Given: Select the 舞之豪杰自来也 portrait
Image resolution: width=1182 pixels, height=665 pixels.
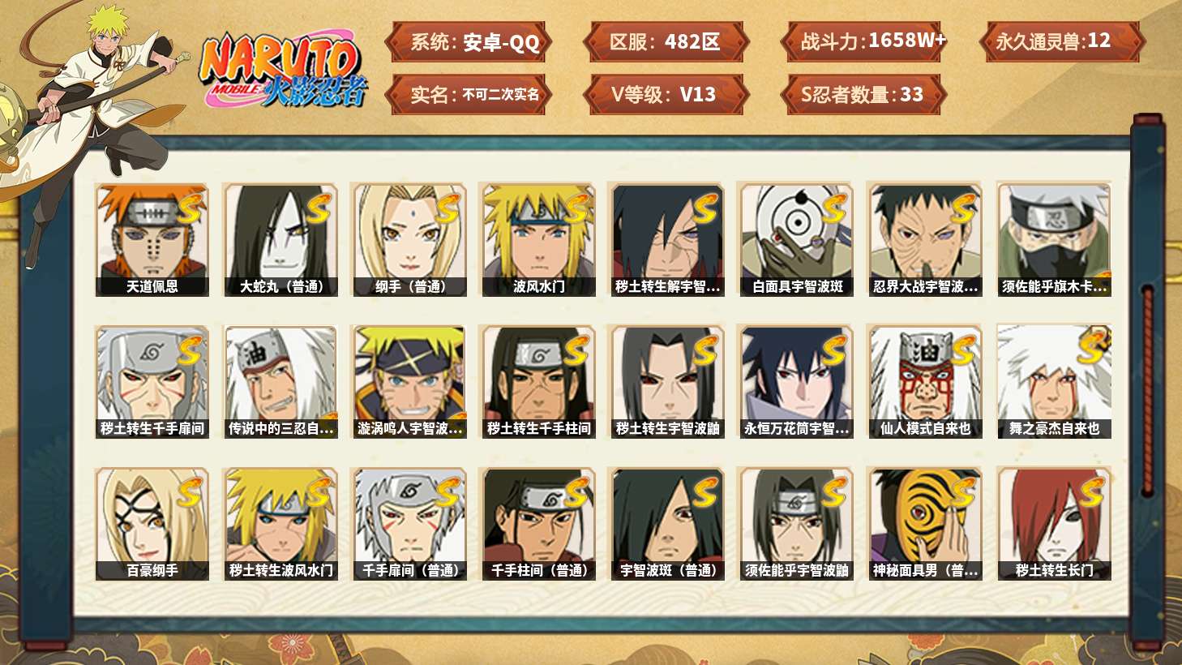Looking at the screenshot, I should [1054, 382].
